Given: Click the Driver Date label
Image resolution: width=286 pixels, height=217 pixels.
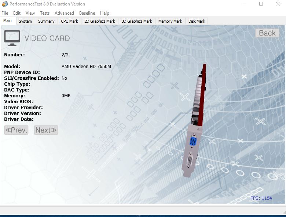Looking at the screenshot, I should tap(19, 119).
